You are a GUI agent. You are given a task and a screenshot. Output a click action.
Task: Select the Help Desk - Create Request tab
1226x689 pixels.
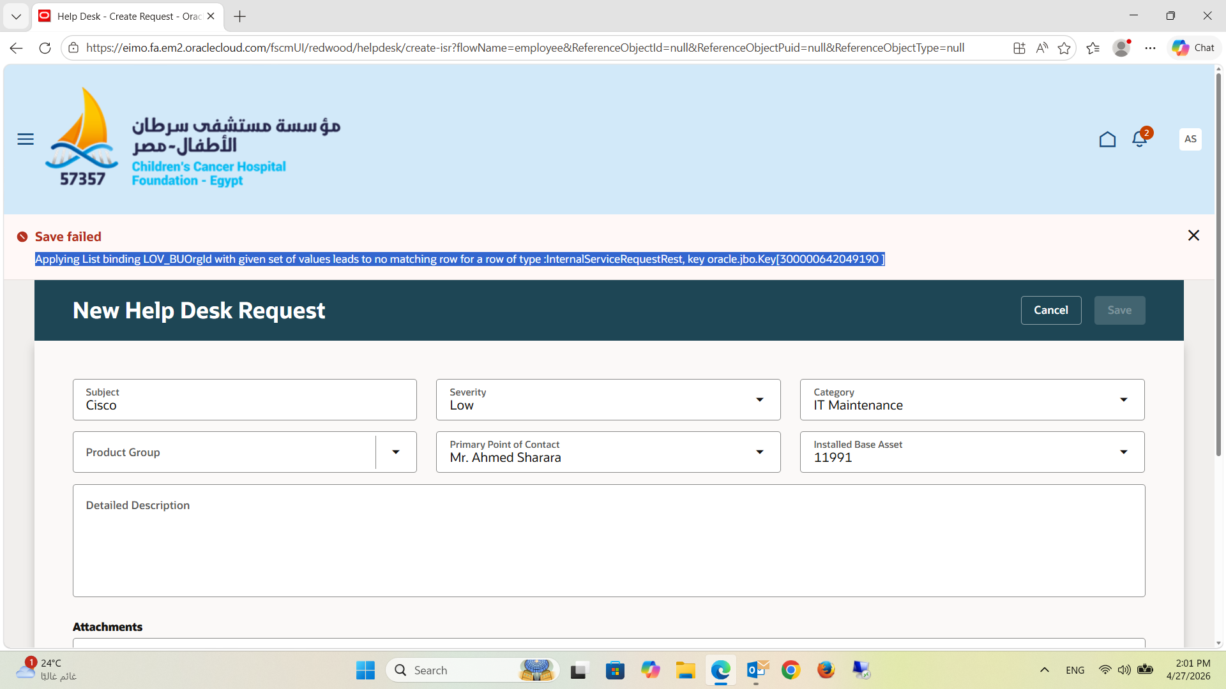point(128,17)
